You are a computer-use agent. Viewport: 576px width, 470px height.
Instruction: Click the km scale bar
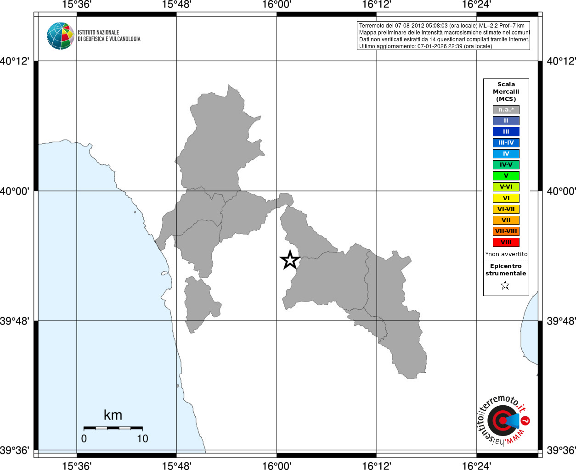click(x=113, y=428)
